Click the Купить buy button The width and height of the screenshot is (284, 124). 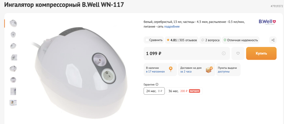coord(261,53)
